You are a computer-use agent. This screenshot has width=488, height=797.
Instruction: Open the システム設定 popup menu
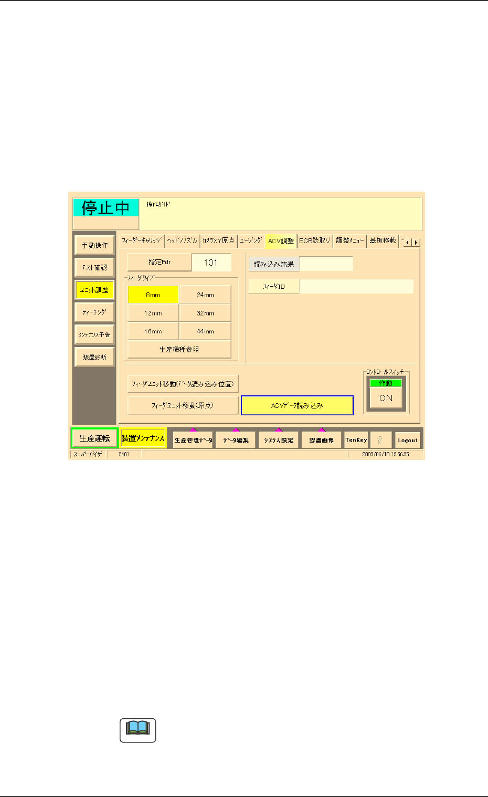point(279,440)
